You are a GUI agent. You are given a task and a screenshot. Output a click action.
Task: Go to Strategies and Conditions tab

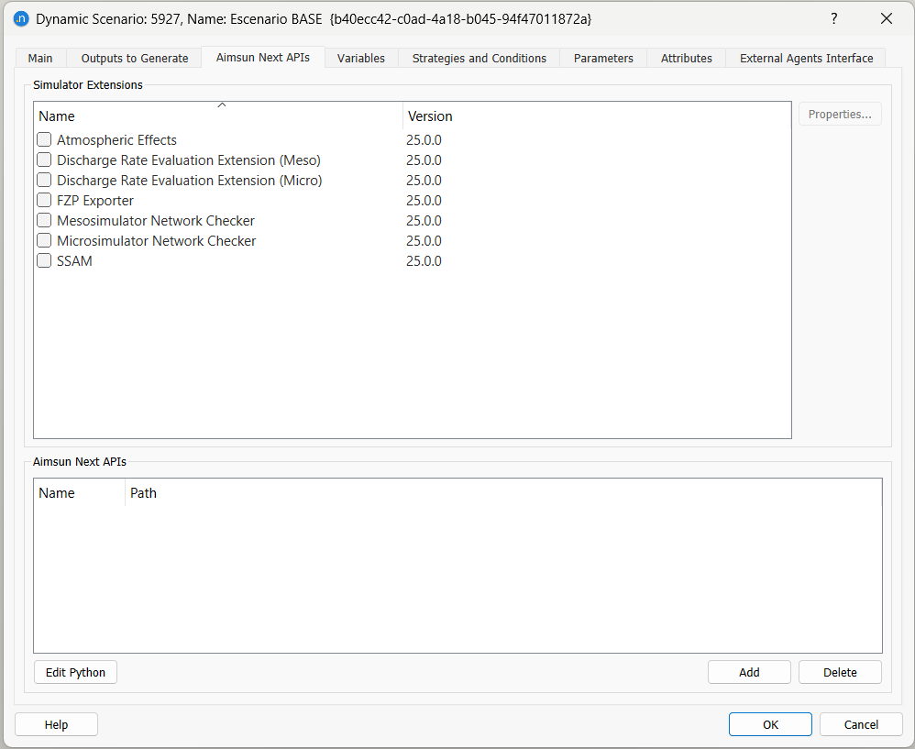click(x=479, y=58)
